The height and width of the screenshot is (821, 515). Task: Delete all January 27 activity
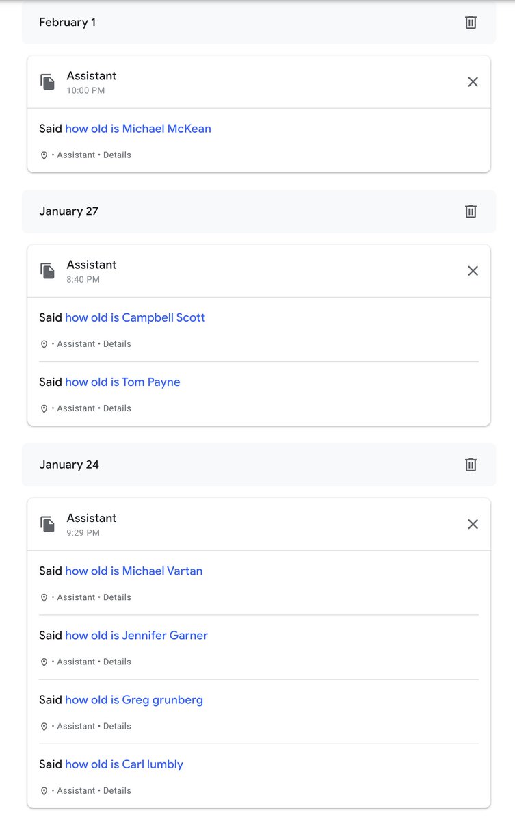471,211
